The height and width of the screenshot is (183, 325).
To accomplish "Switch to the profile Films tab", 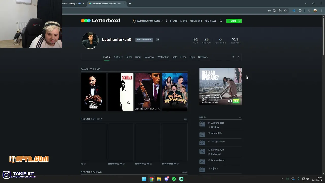I will tap(129, 57).
